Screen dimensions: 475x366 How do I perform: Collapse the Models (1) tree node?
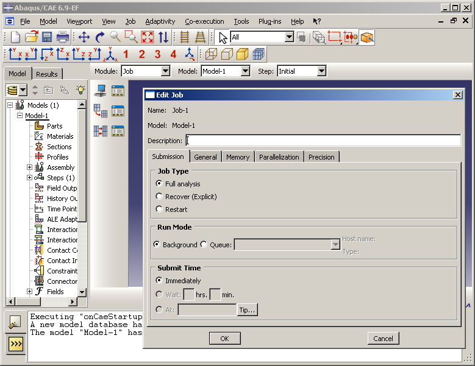pos(10,105)
